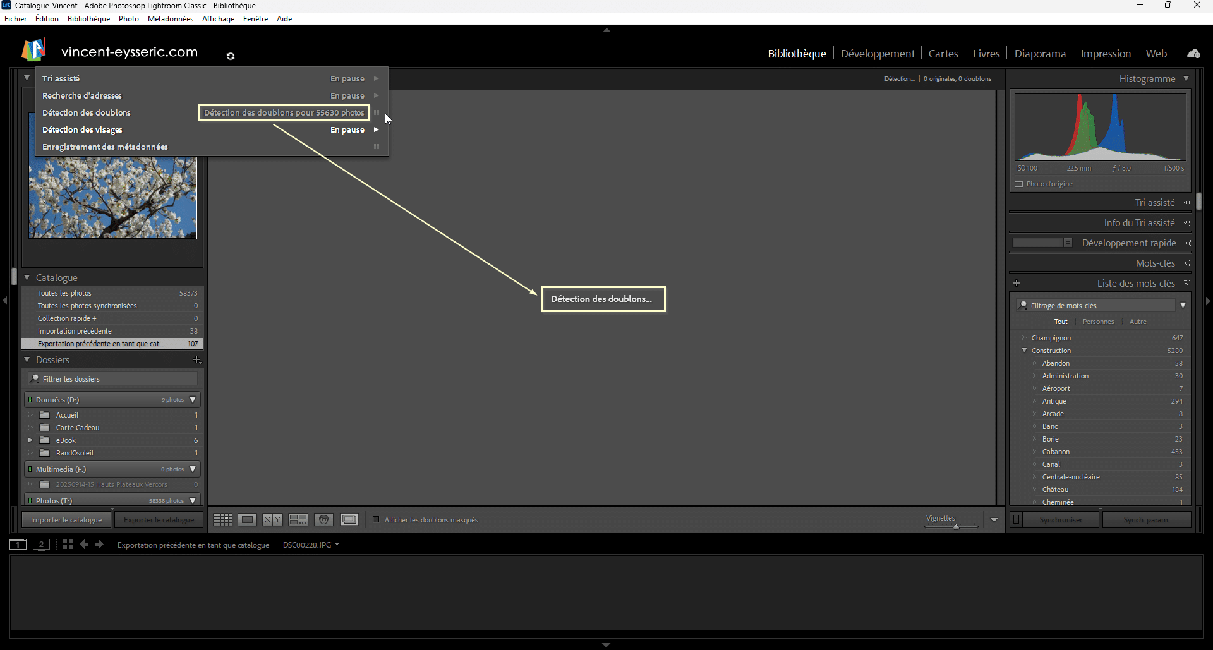
Task: Collapse the Données (D:) volume
Action: 193,400
